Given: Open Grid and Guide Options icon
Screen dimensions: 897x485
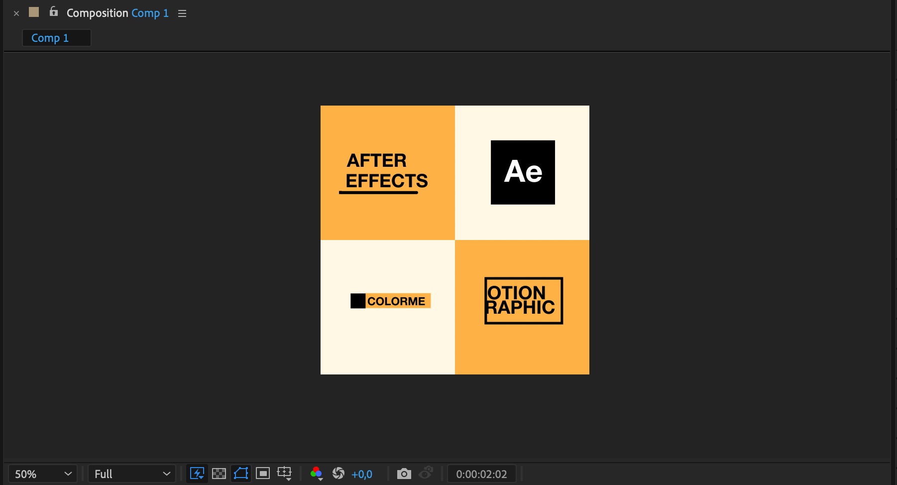Looking at the screenshot, I should pos(284,473).
